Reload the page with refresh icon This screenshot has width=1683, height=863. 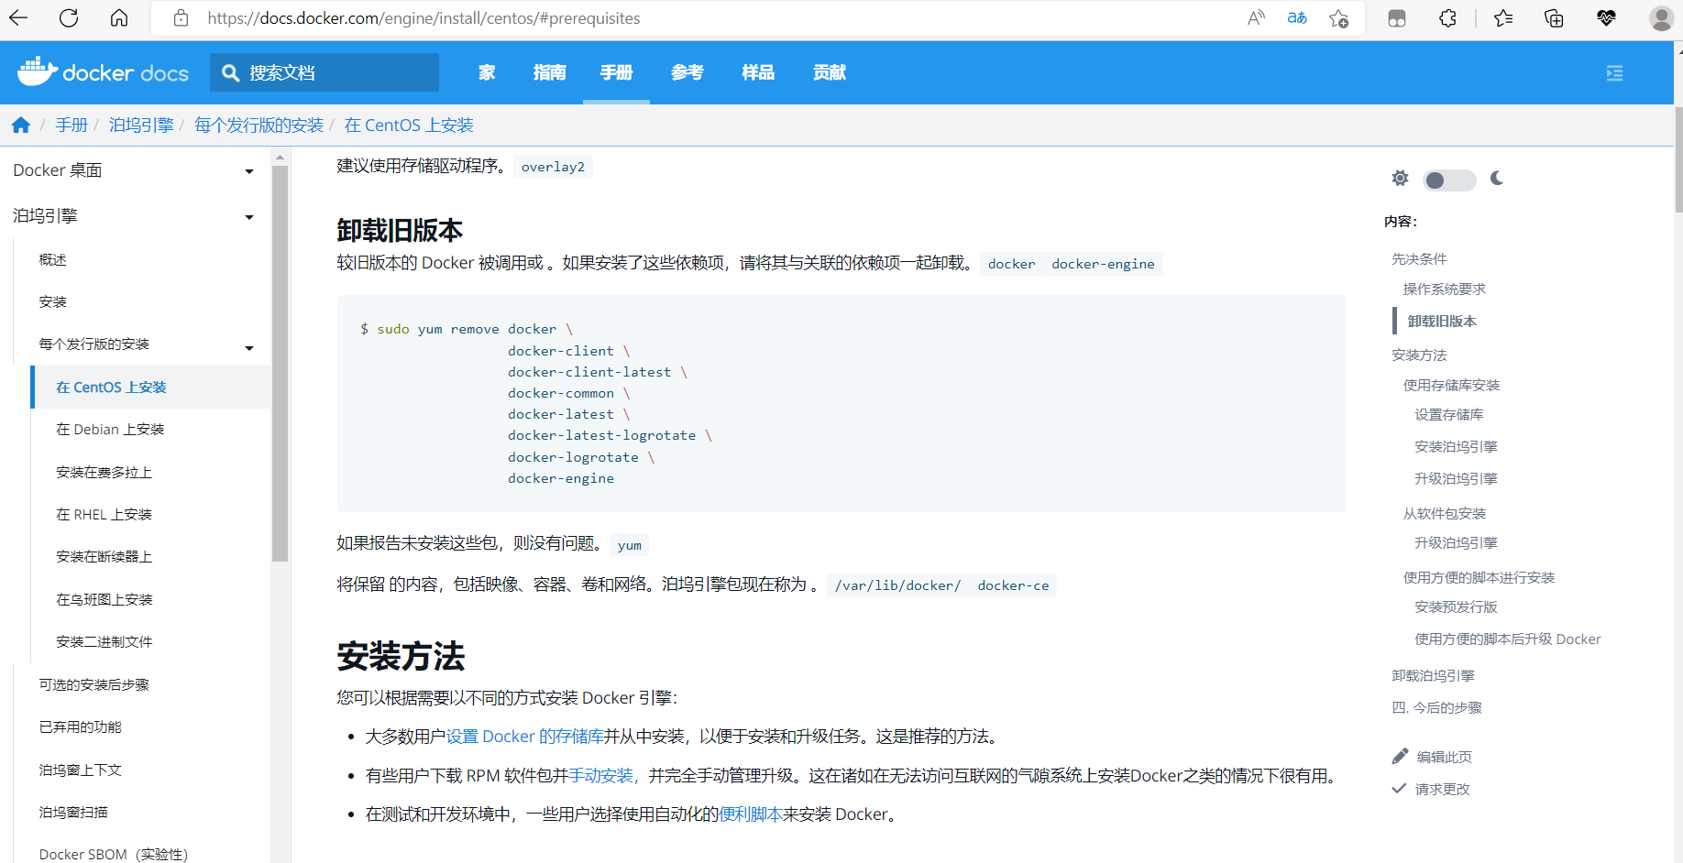pos(69,17)
